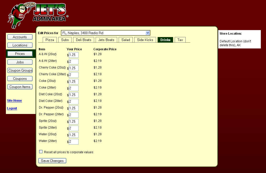Image resolution: width=266 pixels, height=173 pixels.
Task: Open the Jobs section
Action: click(20, 62)
